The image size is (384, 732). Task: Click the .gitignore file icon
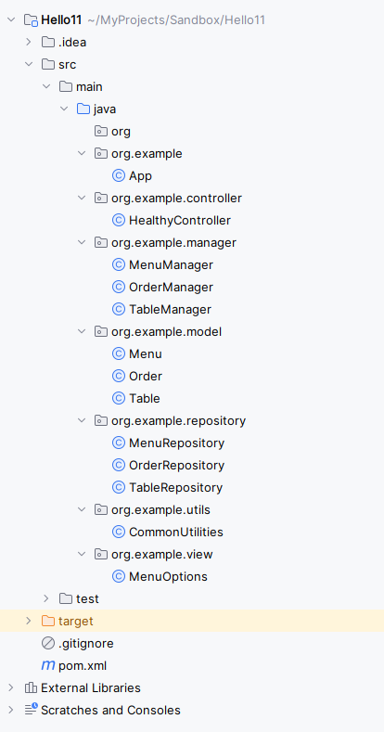48,643
